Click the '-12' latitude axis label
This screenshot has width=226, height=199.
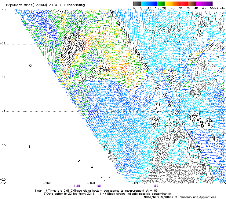tap(3, 43)
